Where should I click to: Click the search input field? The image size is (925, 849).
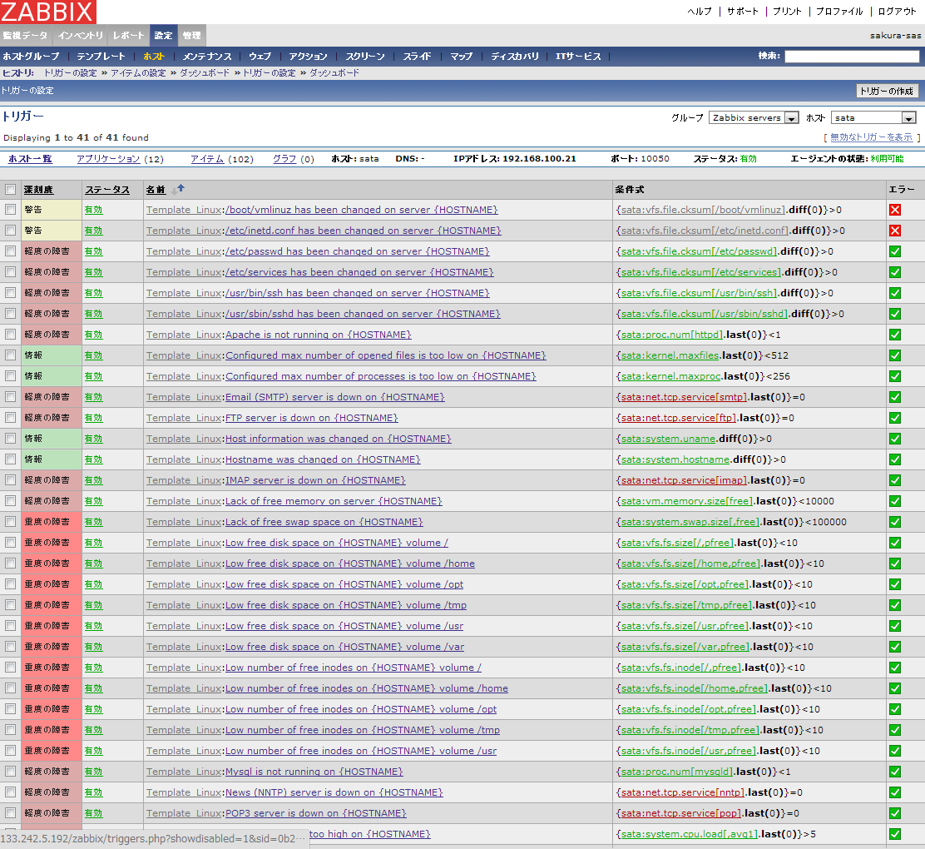pos(851,57)
